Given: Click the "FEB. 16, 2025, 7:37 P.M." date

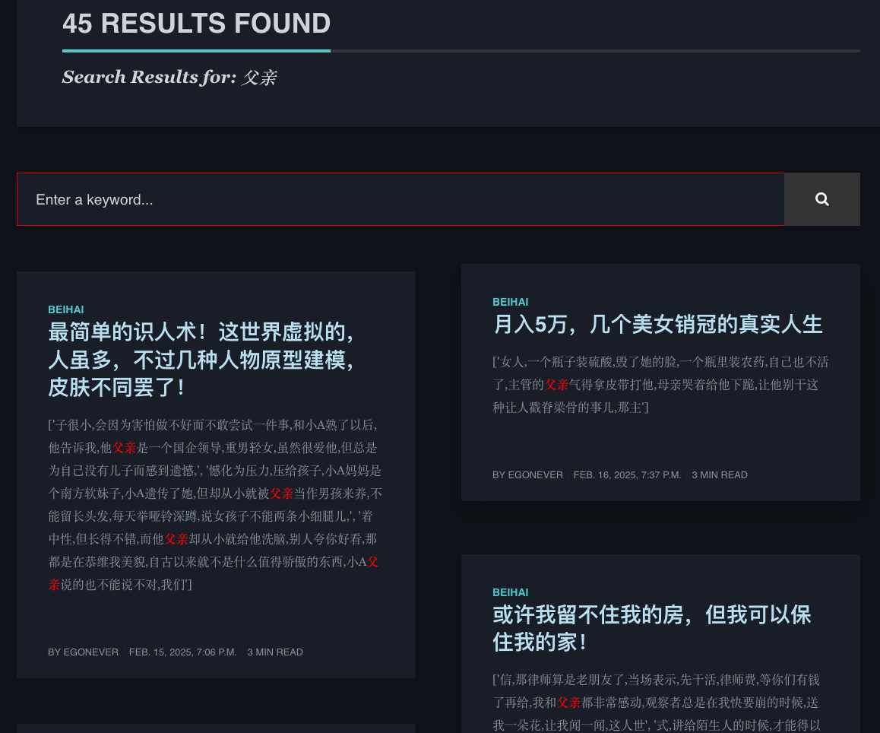Looking at the screenshot, I should pyautogui.click(x=627, y=474).
